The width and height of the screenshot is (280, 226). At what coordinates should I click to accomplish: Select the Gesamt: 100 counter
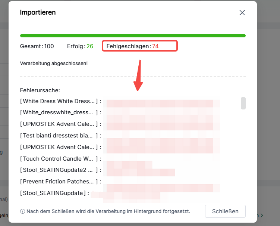coord(37,46)
